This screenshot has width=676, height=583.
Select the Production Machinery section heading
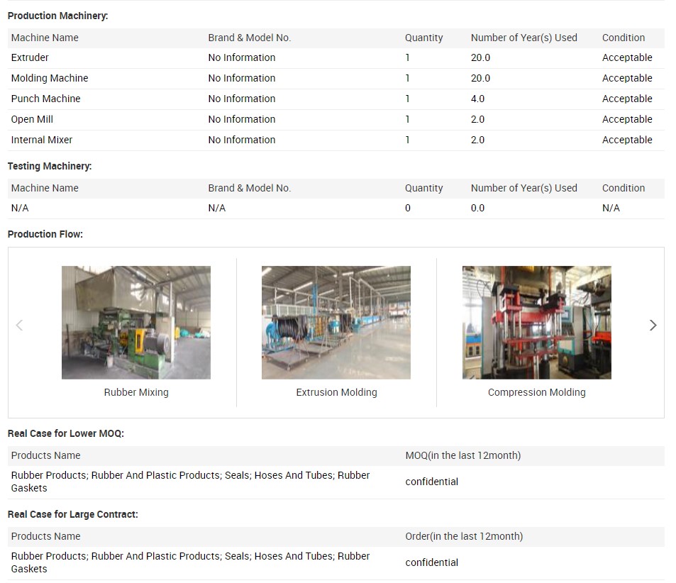pos(58,16)
